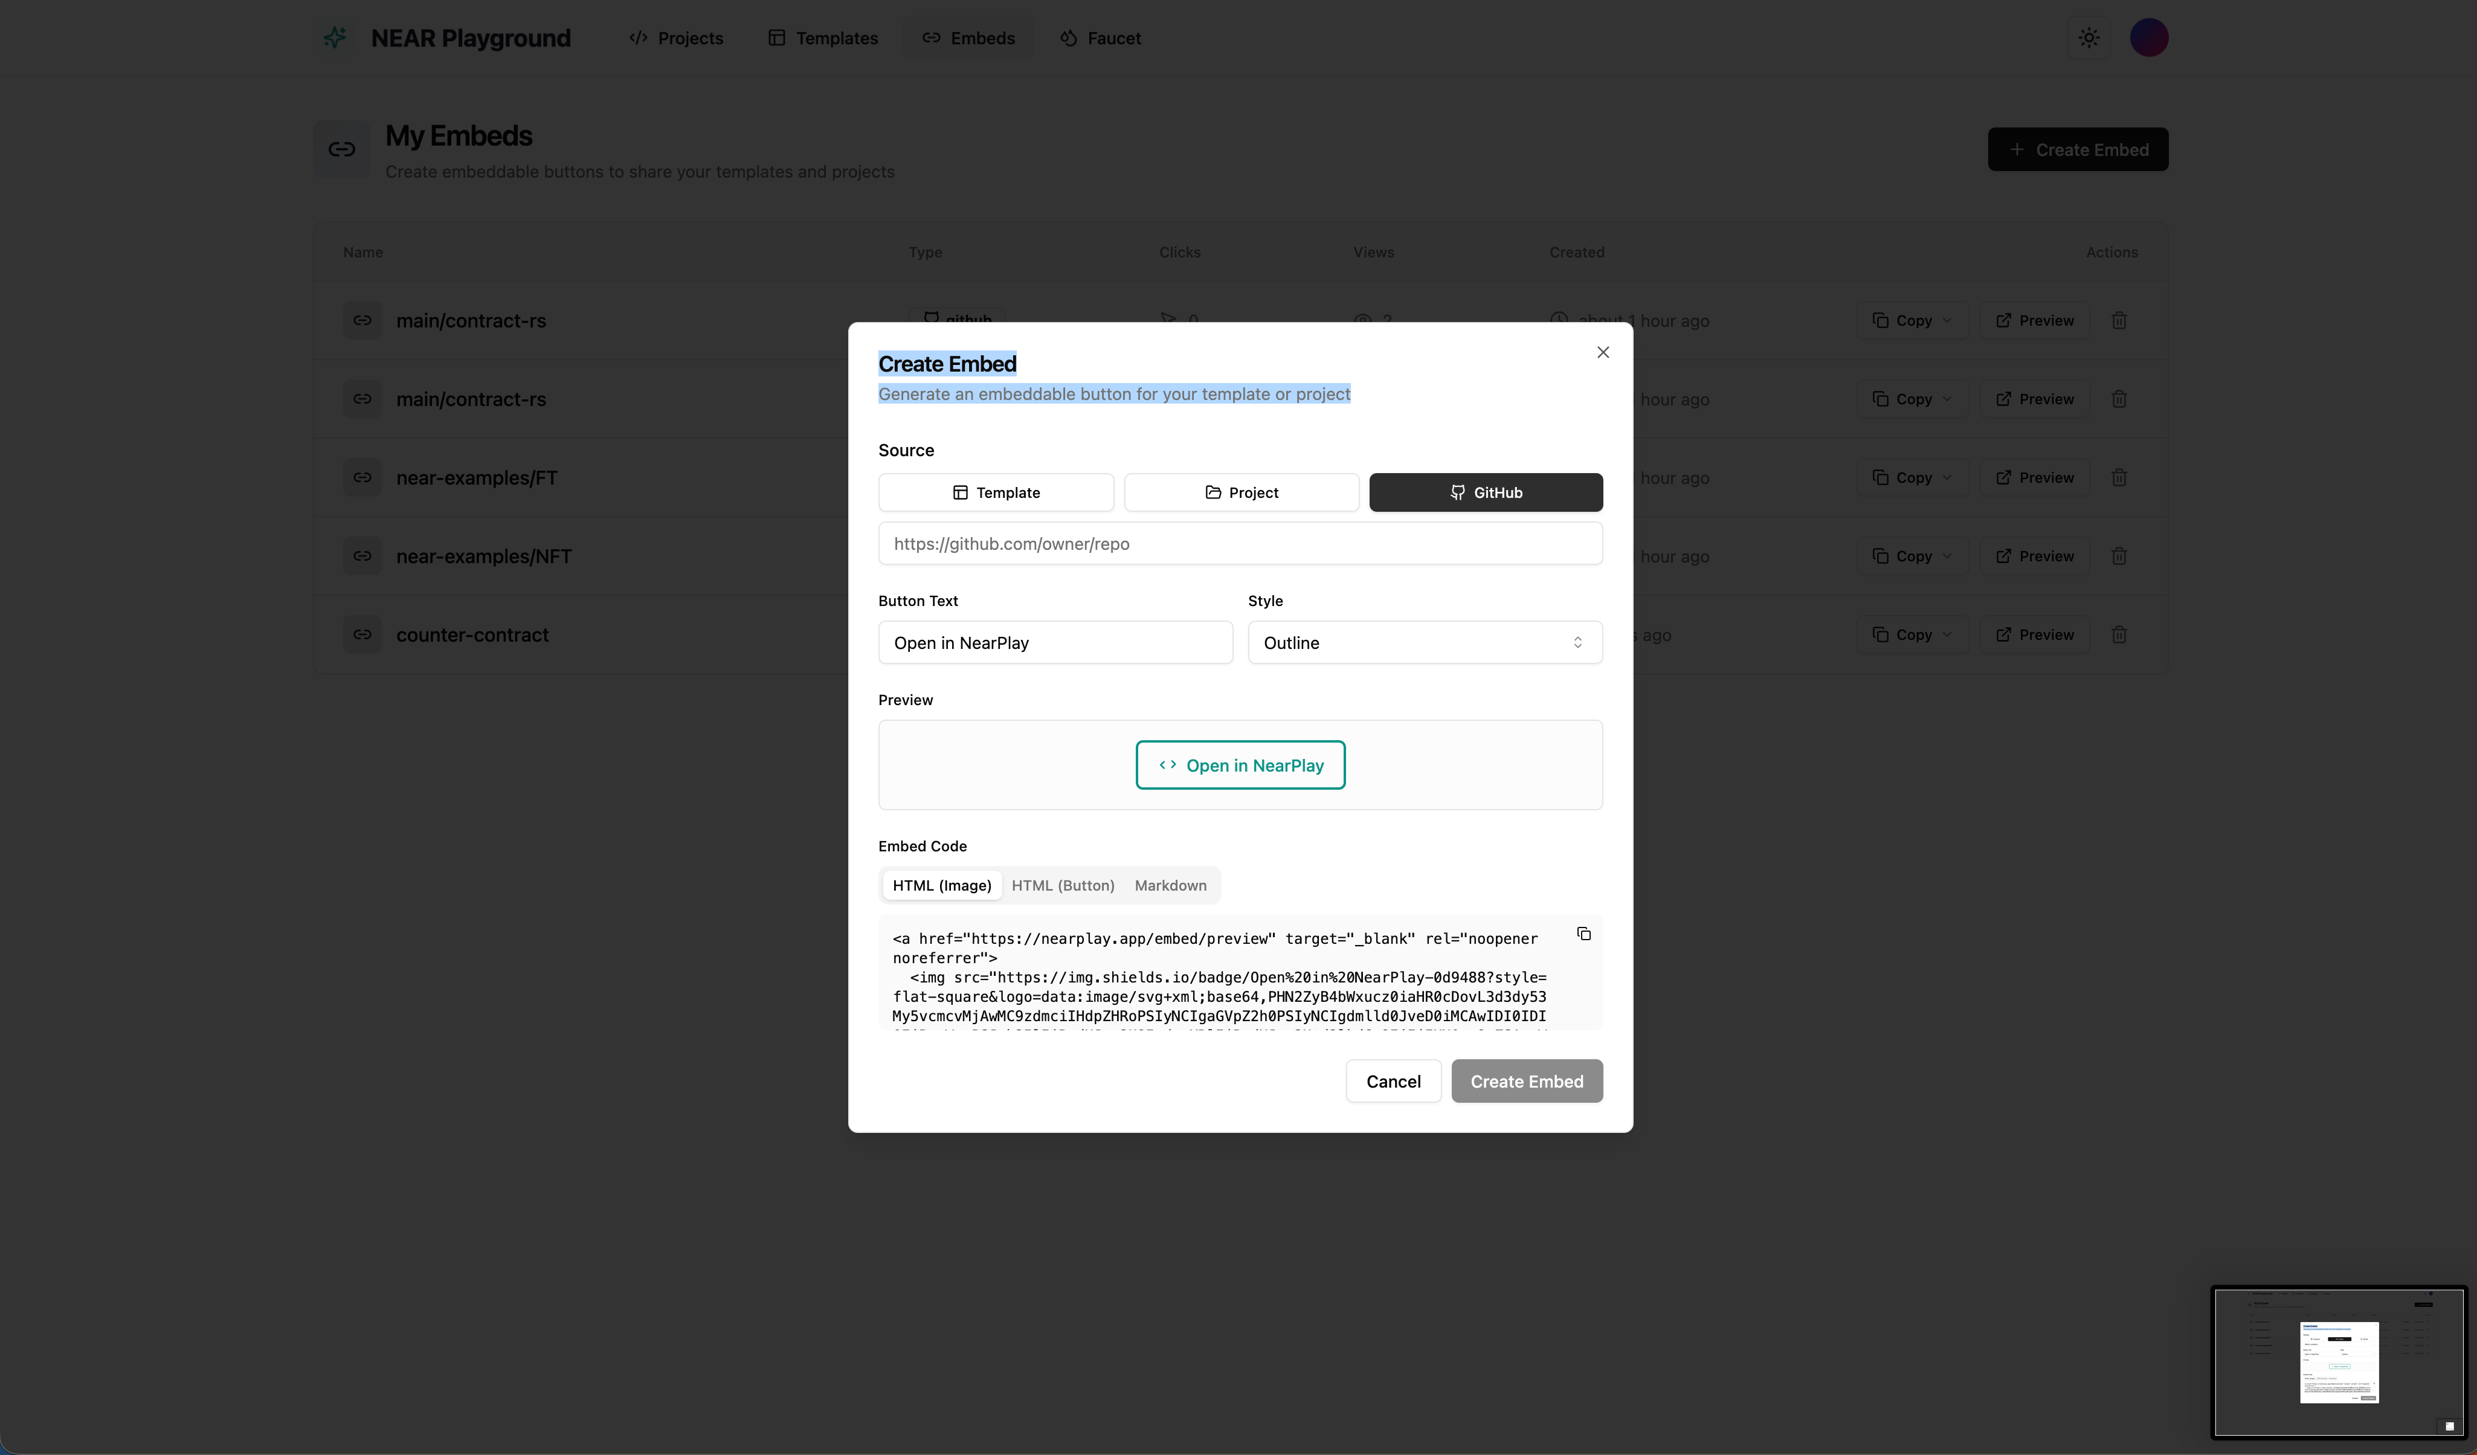Click the Create Embed submit button in dialog
Screen dimensions: 2477x1455
pyautogui.click(x=1527, y=1082)
